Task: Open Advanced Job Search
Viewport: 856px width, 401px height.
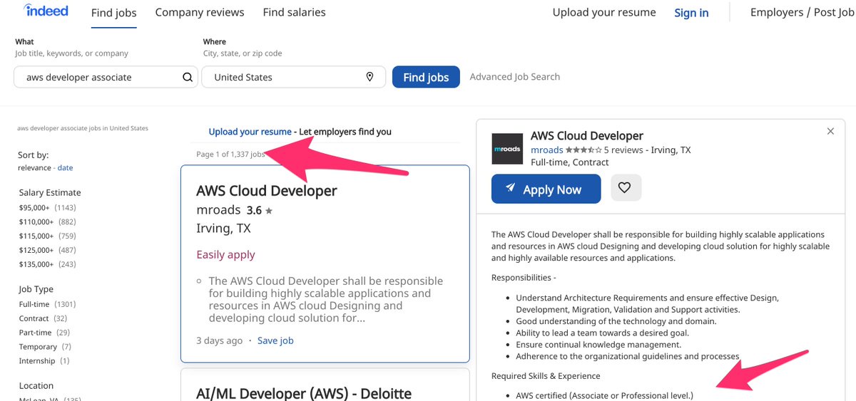Action: (x=515, y=77)
